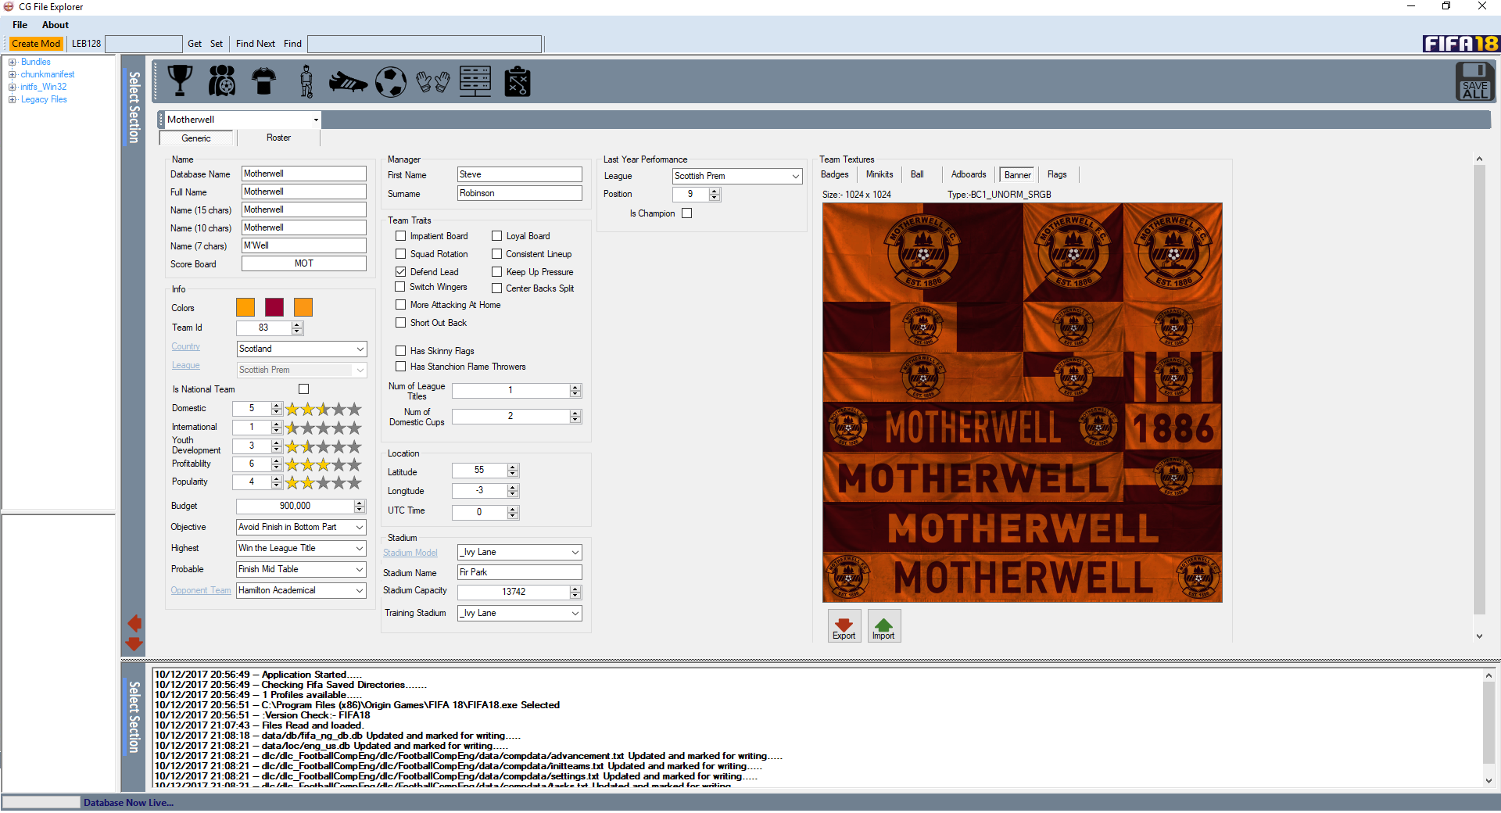Open the Player figure section icon
1501x813 pixels.
[x=306, y=81]
